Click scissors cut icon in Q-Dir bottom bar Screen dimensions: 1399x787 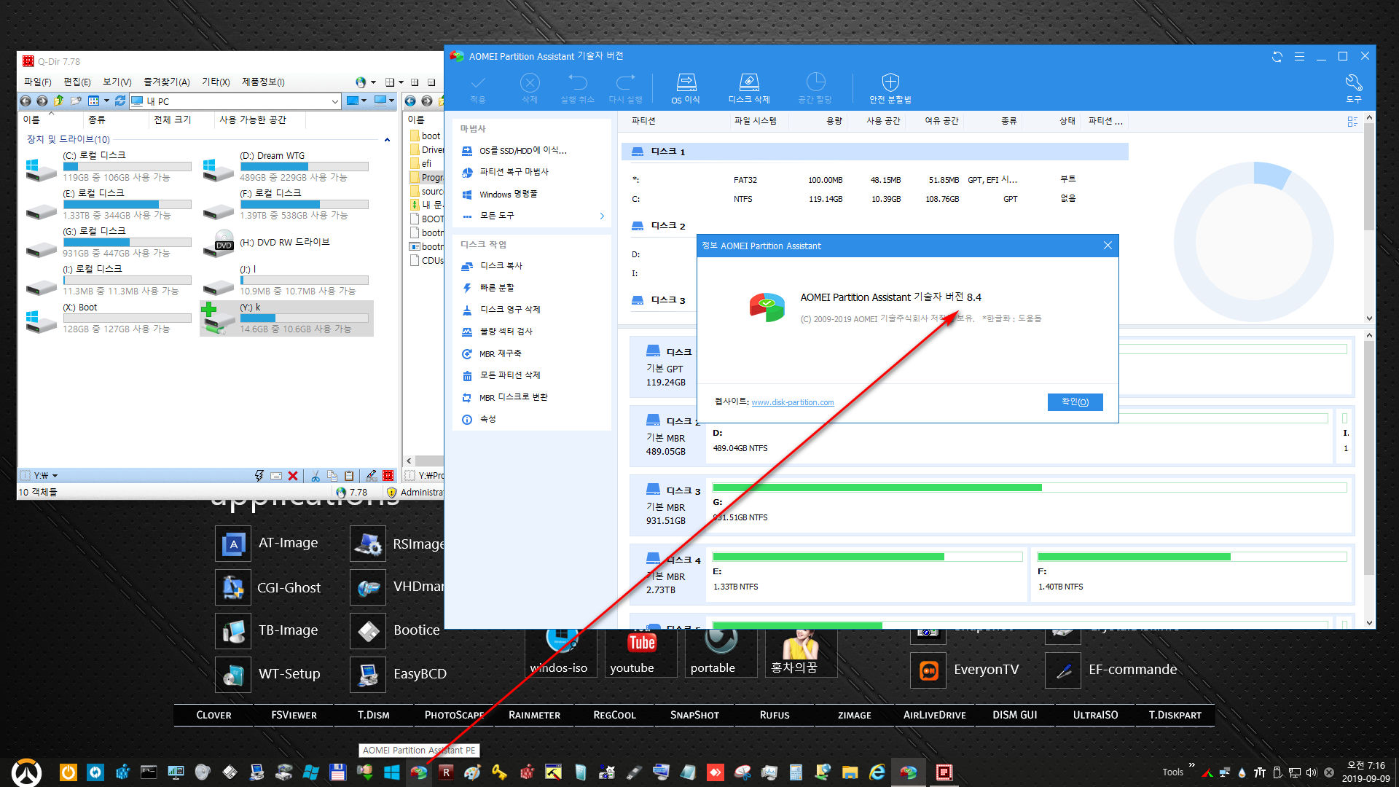(316, 476)
